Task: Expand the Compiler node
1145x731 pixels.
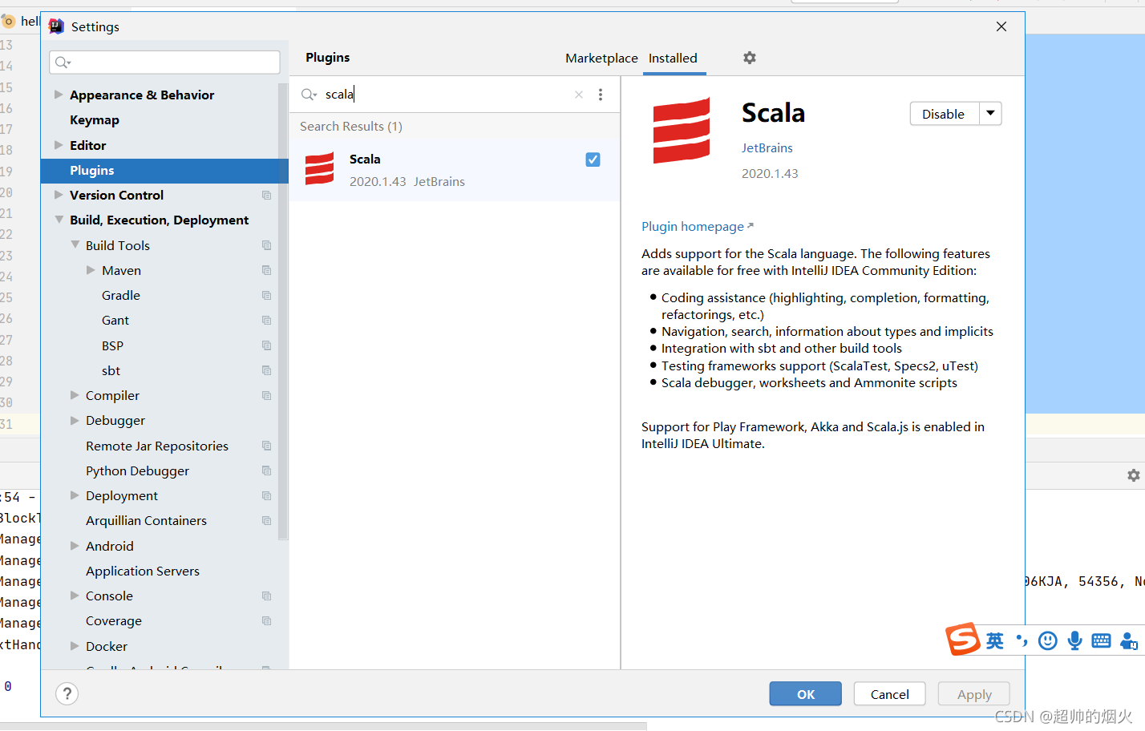Action: point(75,395)
